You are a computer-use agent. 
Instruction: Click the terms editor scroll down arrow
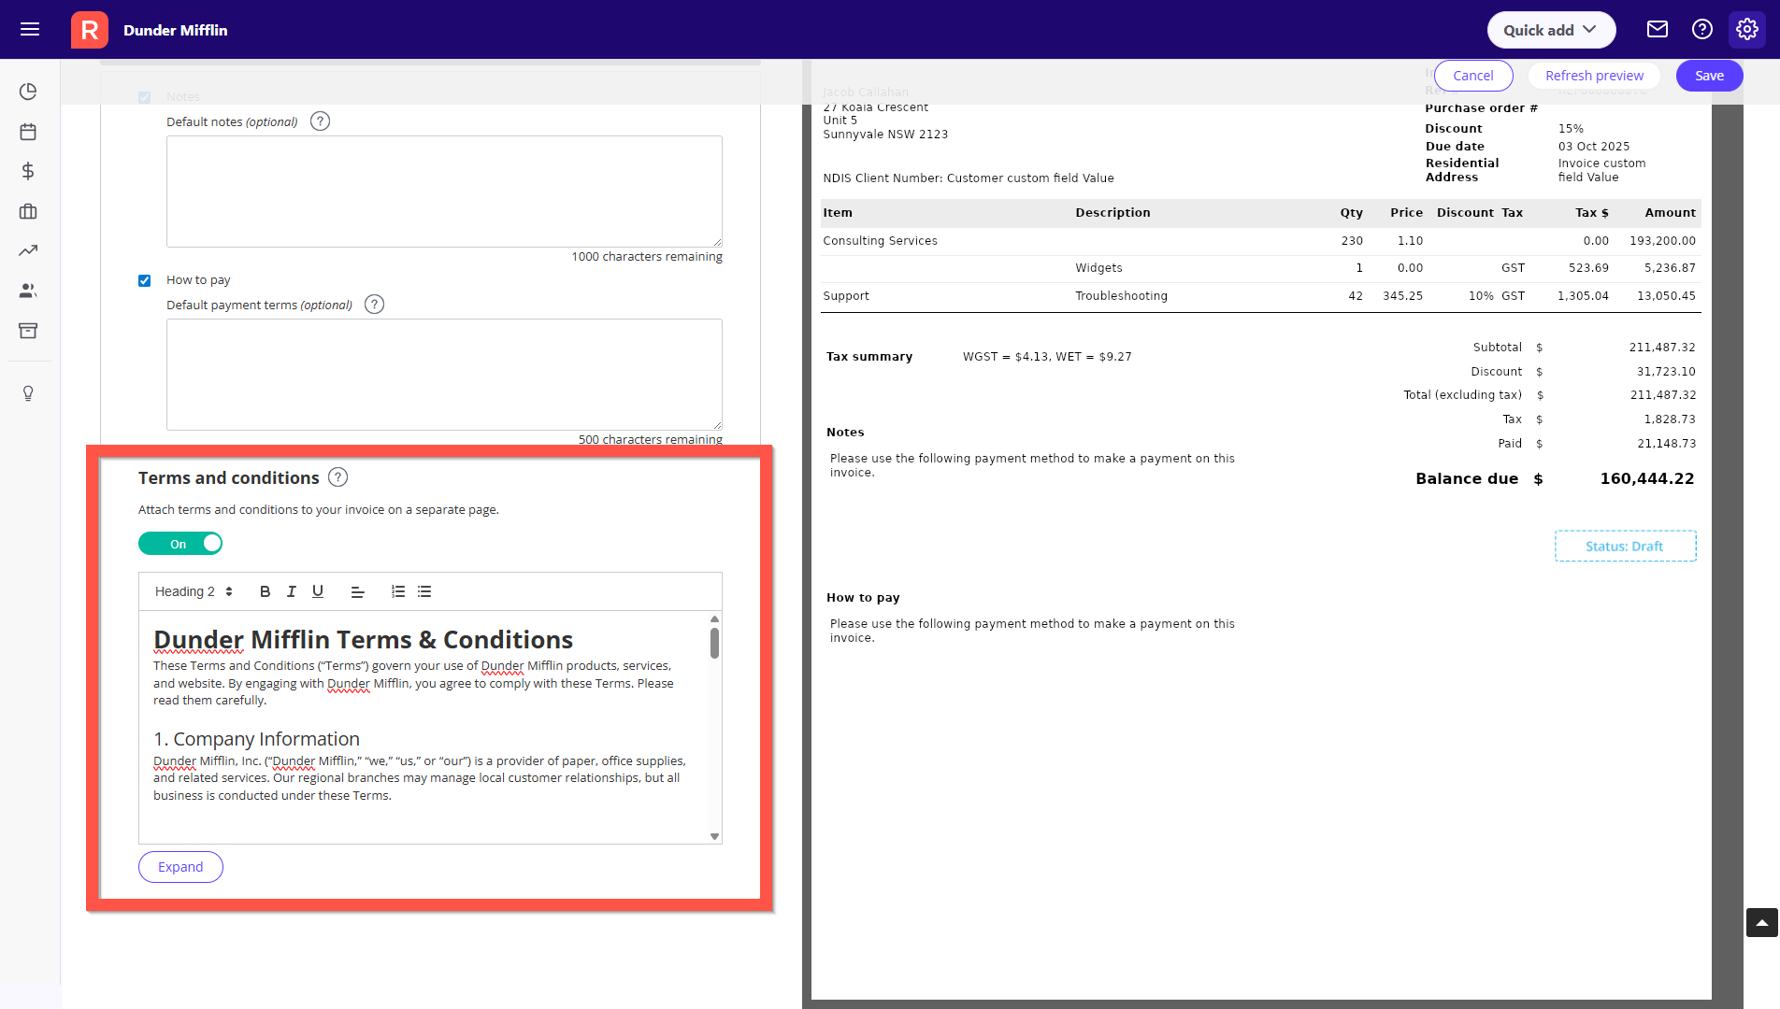714,836
